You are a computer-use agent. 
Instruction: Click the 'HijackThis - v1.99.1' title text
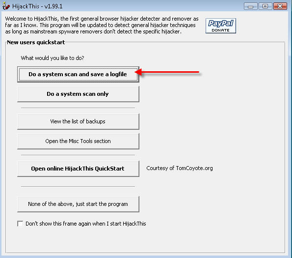(37, 6)
